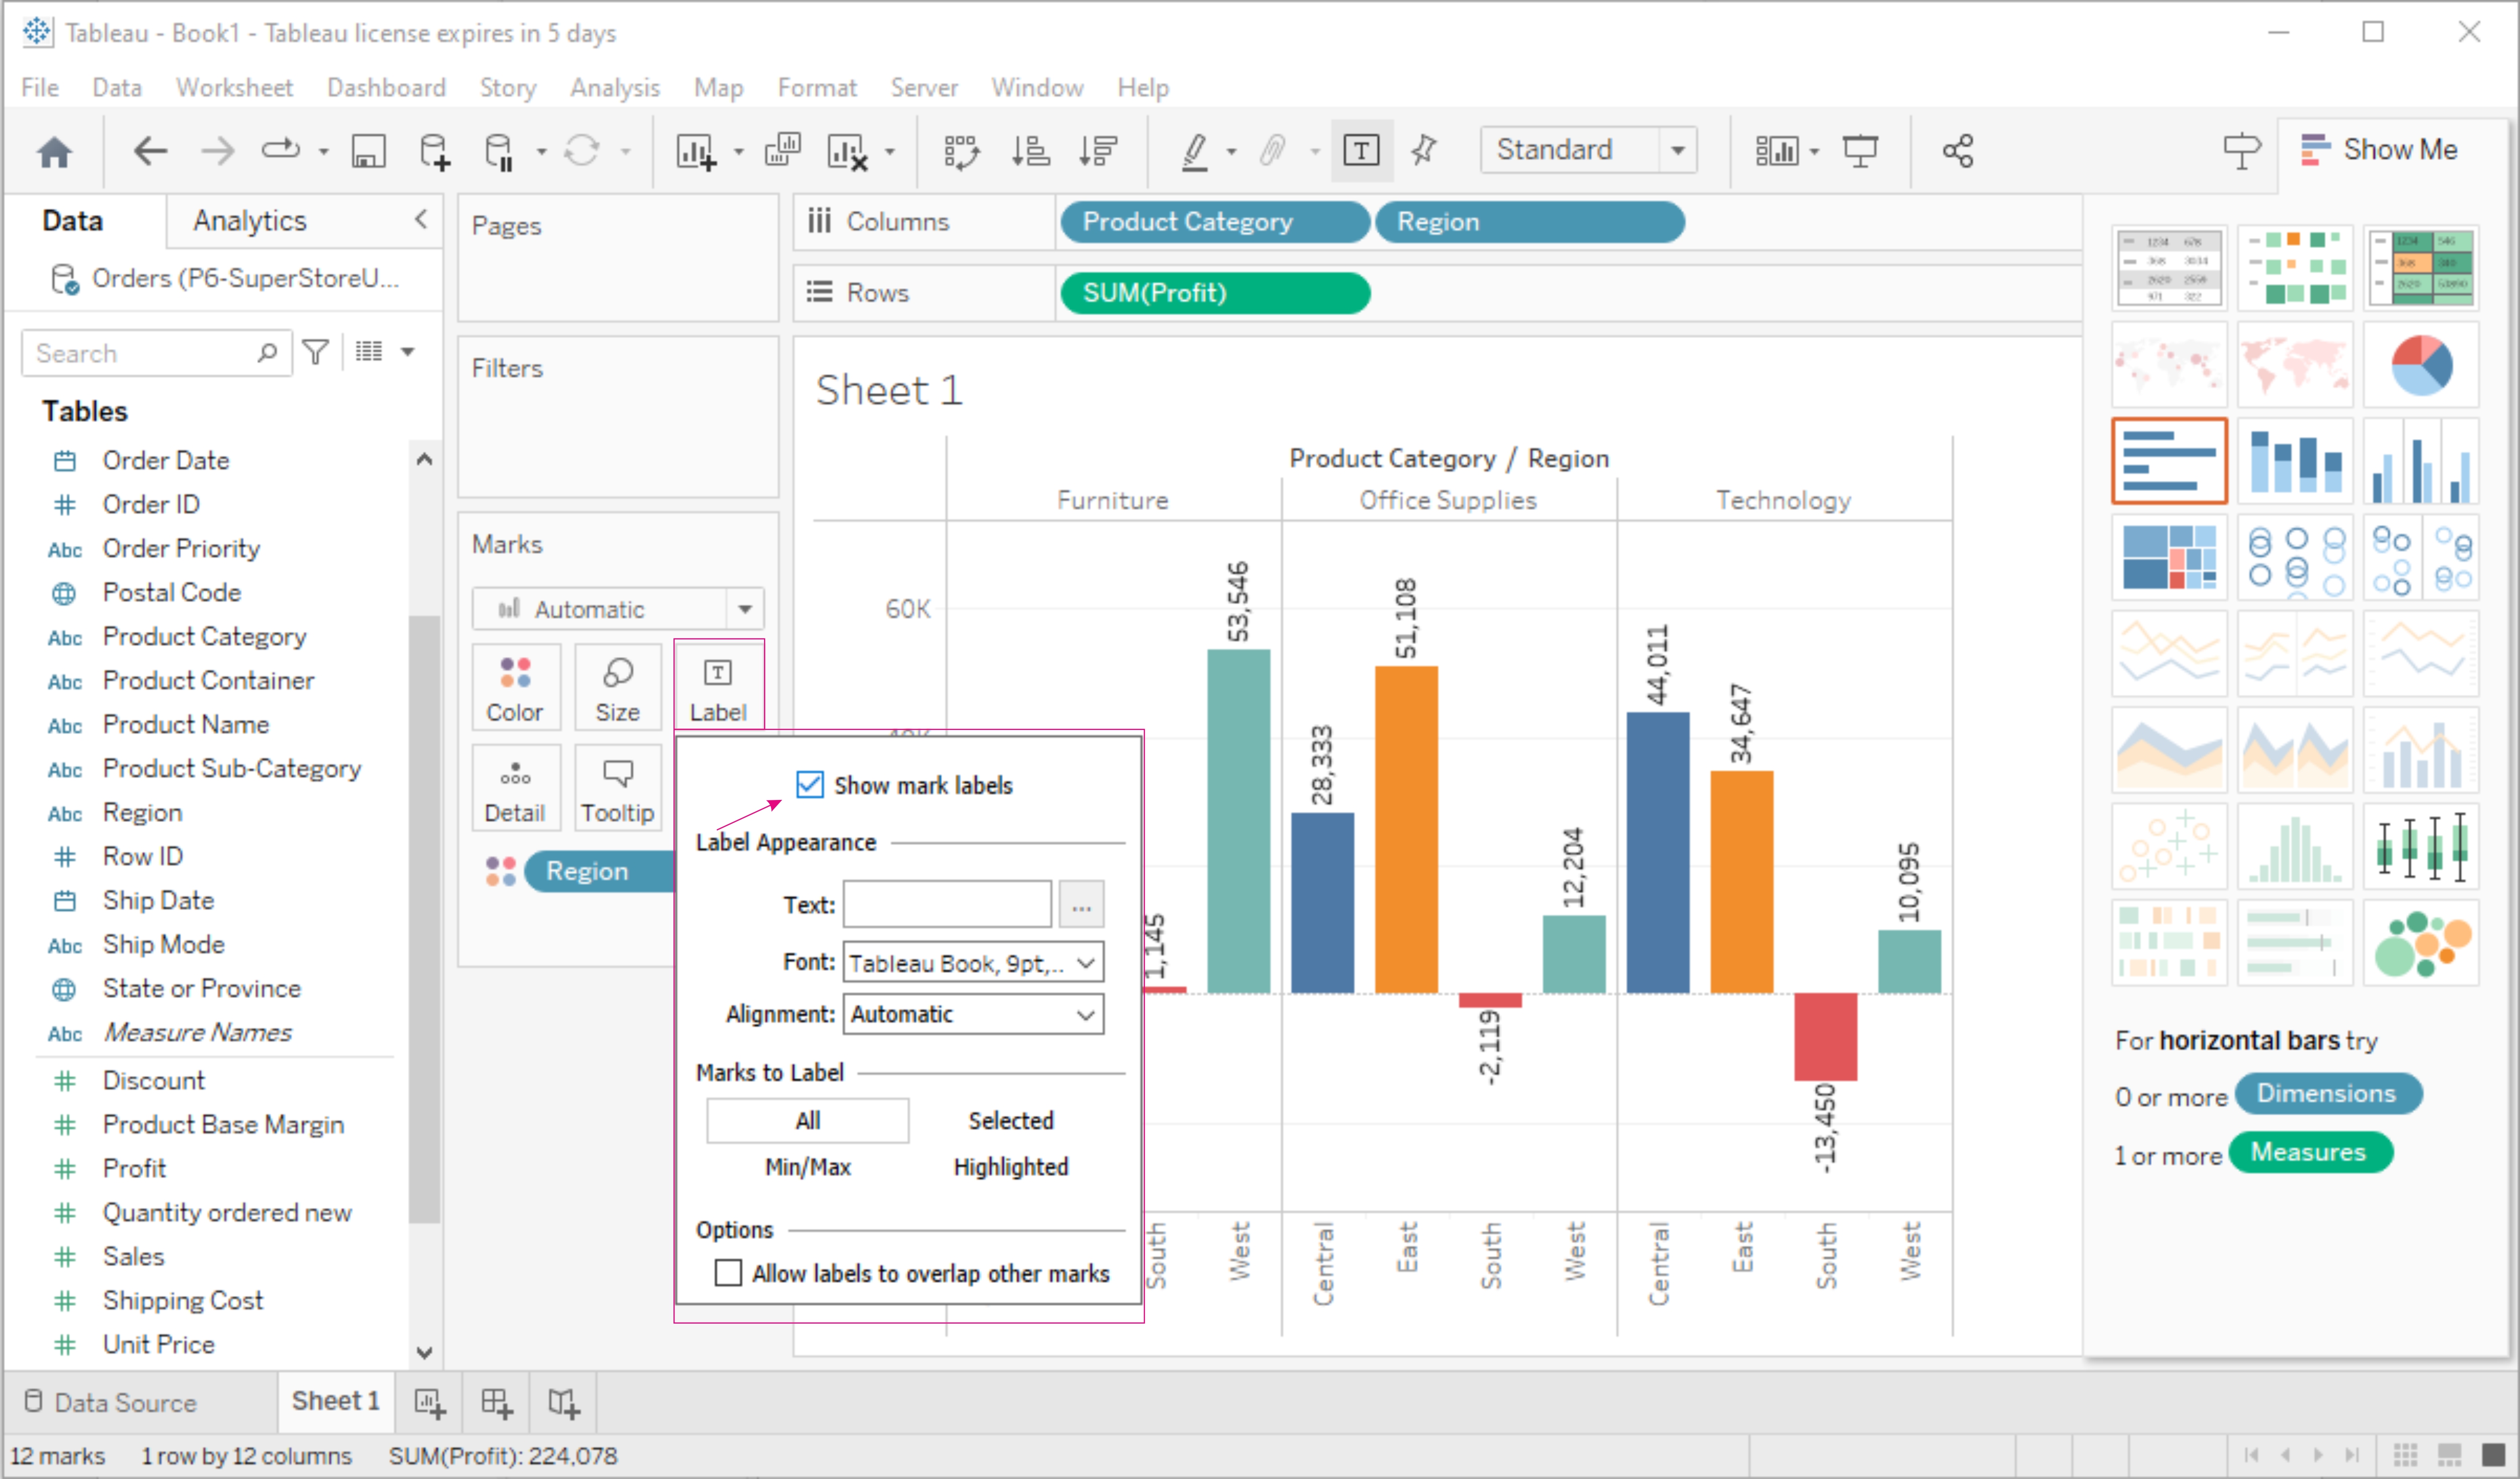Click the New Worksheet toolbar icon
The height and width of the screenshot is (1479, 2520).
tap(696, 152)
